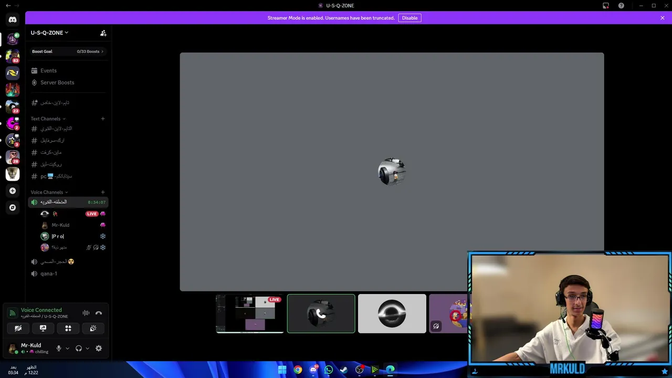Disable Streamer Mode button
The image size is (672, 378).
pyautogui.click(x=409, y=18)
